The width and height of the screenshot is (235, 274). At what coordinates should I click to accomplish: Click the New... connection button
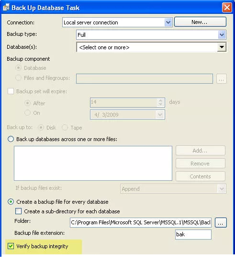click(200, 22)
